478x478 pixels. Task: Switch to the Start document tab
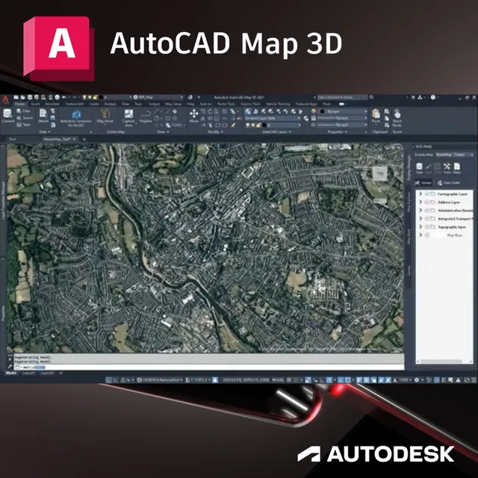point(13,139)
